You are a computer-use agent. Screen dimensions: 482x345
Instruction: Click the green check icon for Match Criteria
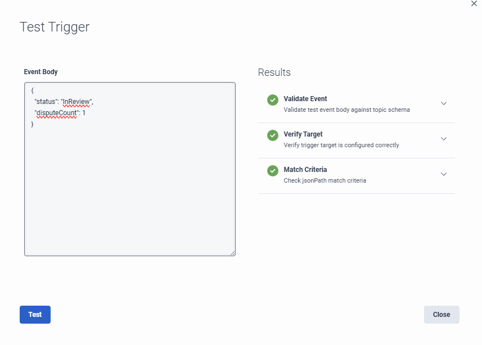(273, 171)
